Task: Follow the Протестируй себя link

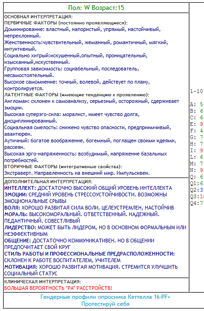Action: (x=105, y=304)
